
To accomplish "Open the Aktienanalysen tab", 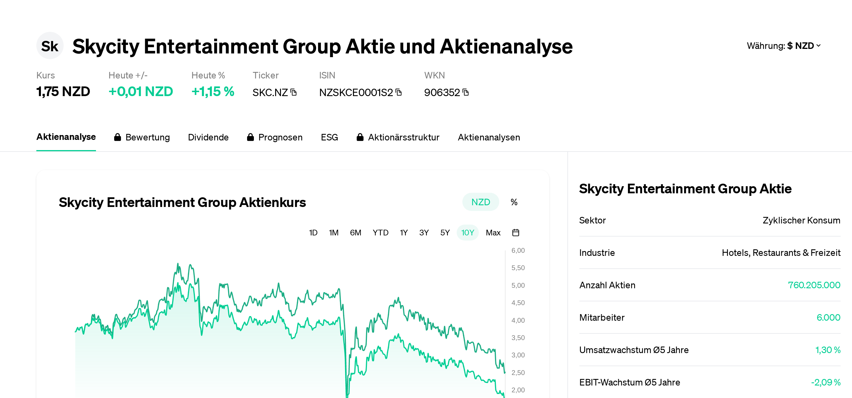I will 489,137.
